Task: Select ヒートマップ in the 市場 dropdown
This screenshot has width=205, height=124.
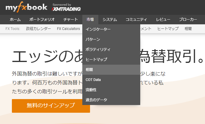Action: tap(96, 59)
